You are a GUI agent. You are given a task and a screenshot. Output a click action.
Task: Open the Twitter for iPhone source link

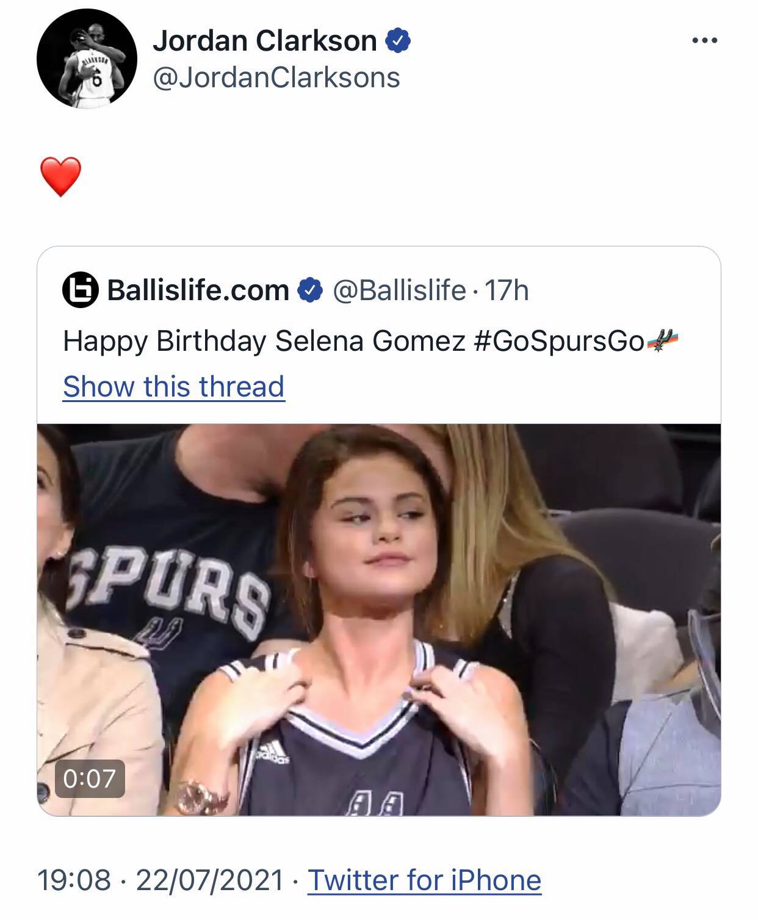[x=424, y=880]
